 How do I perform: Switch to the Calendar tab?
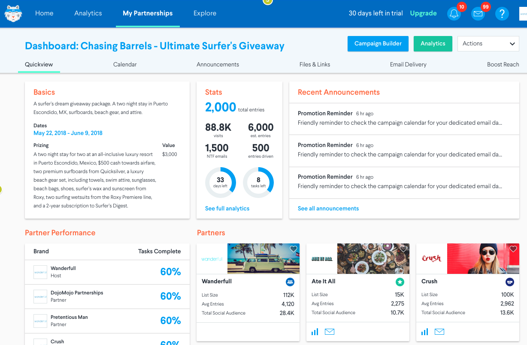tap(125, 64)
